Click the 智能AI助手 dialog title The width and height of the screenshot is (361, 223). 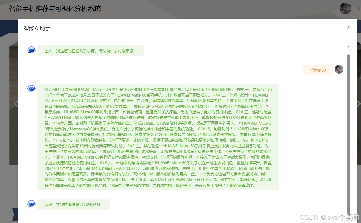[x=37, y=28]
